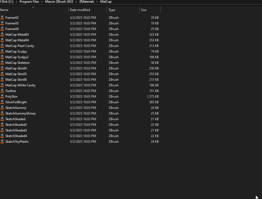The image size is (262, 199).
Task: Click the 585 KB size cell
Action: coord(154,102)
